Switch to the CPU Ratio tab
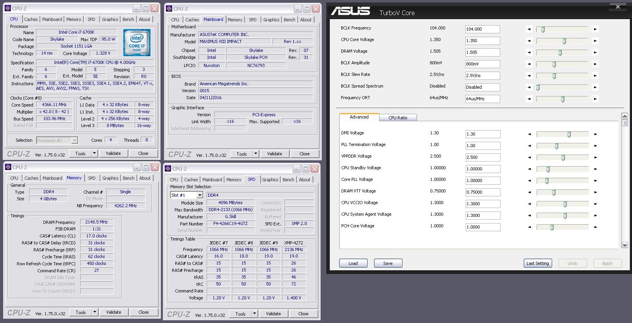The width and height of the screenshot is (632, 323). (398, 118)
